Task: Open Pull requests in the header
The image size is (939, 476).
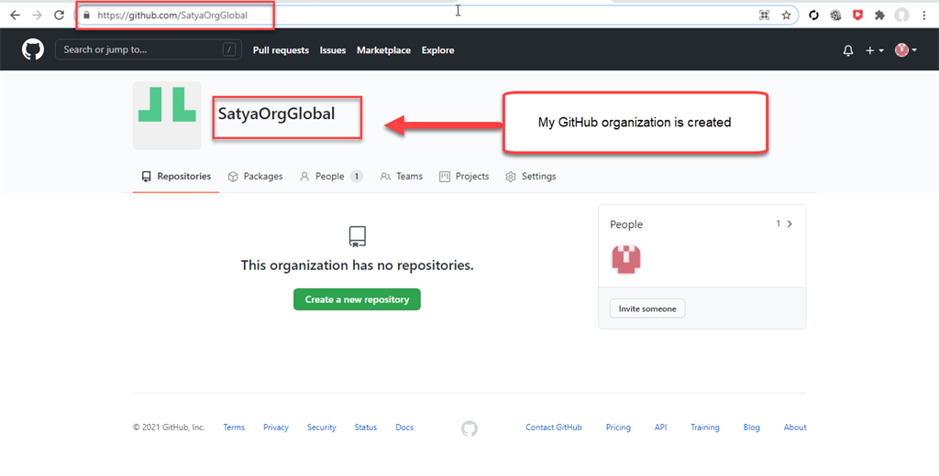Action: 281,50
